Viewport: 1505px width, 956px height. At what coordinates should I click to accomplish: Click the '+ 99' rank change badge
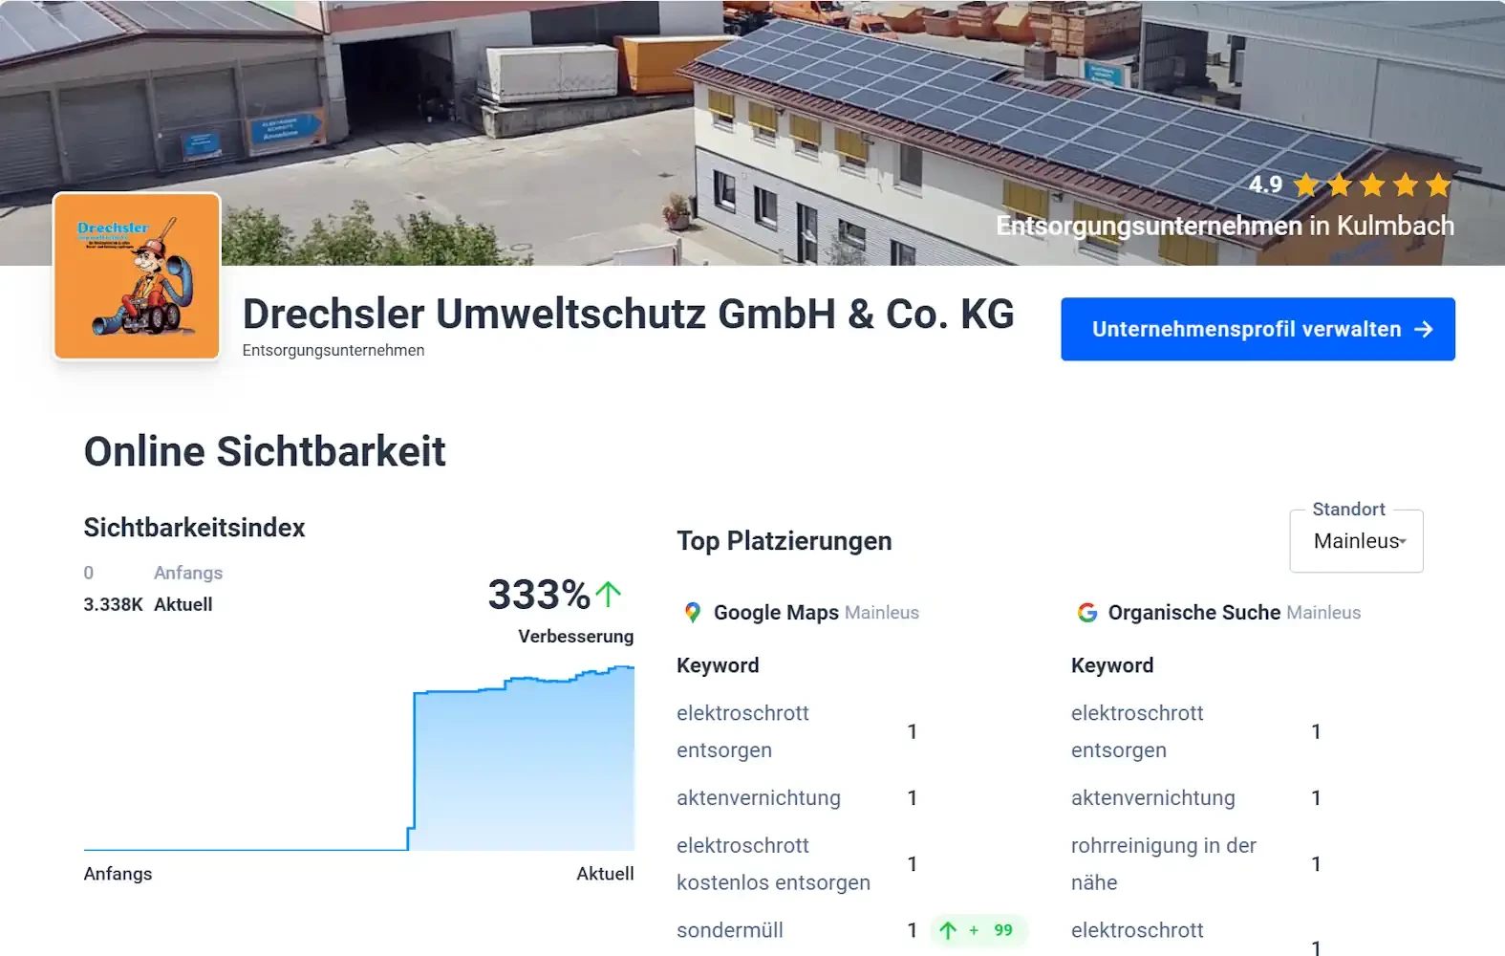[x=979, y=930]
